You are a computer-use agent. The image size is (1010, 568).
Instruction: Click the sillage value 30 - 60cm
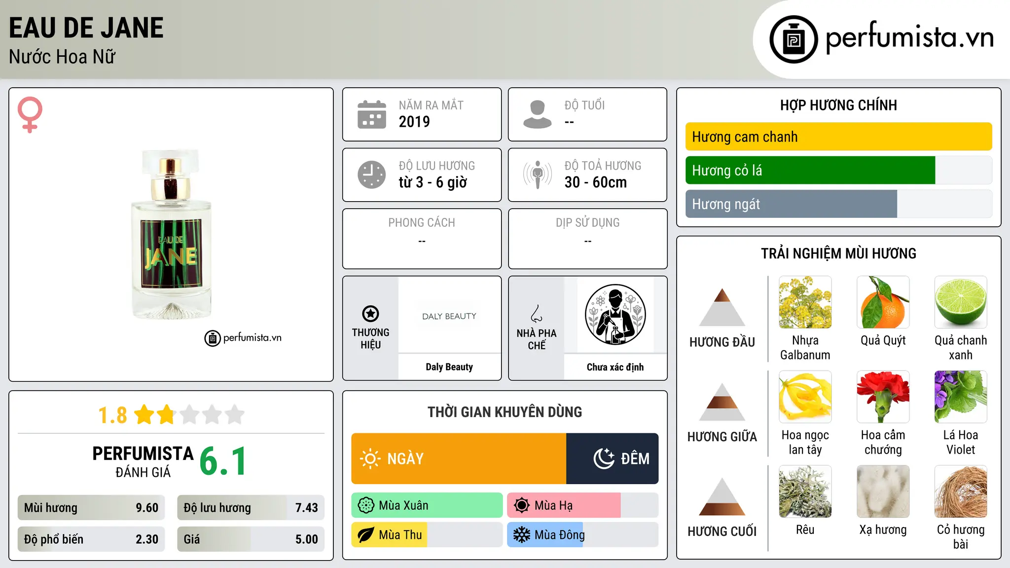(596, 182)
